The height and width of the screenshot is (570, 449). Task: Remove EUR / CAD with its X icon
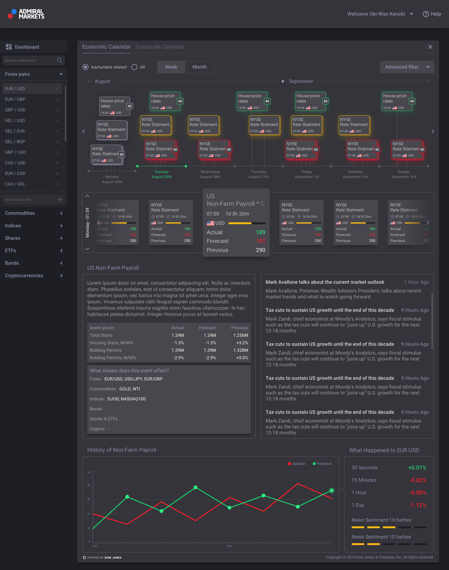point(57,173)
